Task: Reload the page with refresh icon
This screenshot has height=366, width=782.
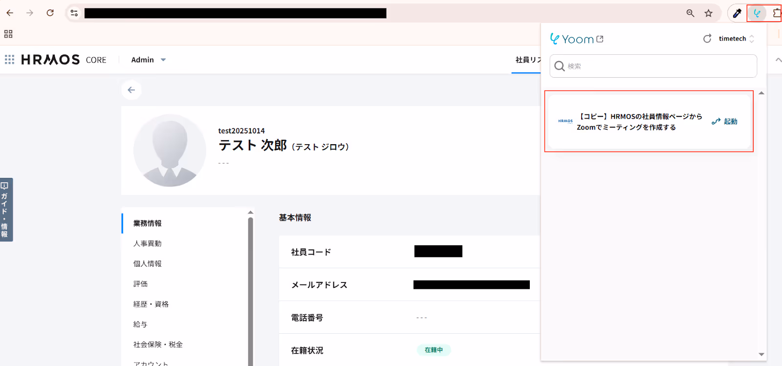Action: [50, 13]
